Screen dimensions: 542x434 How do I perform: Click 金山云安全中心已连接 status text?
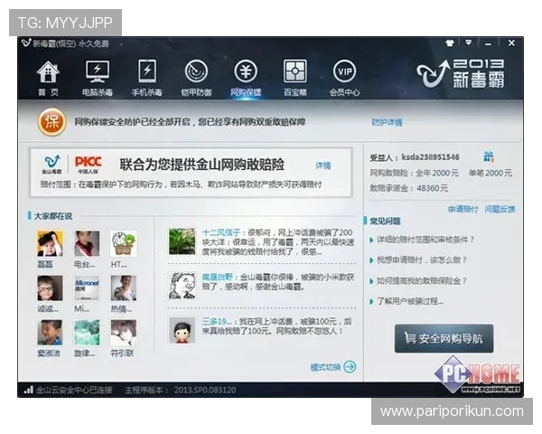tap(74, 391)
